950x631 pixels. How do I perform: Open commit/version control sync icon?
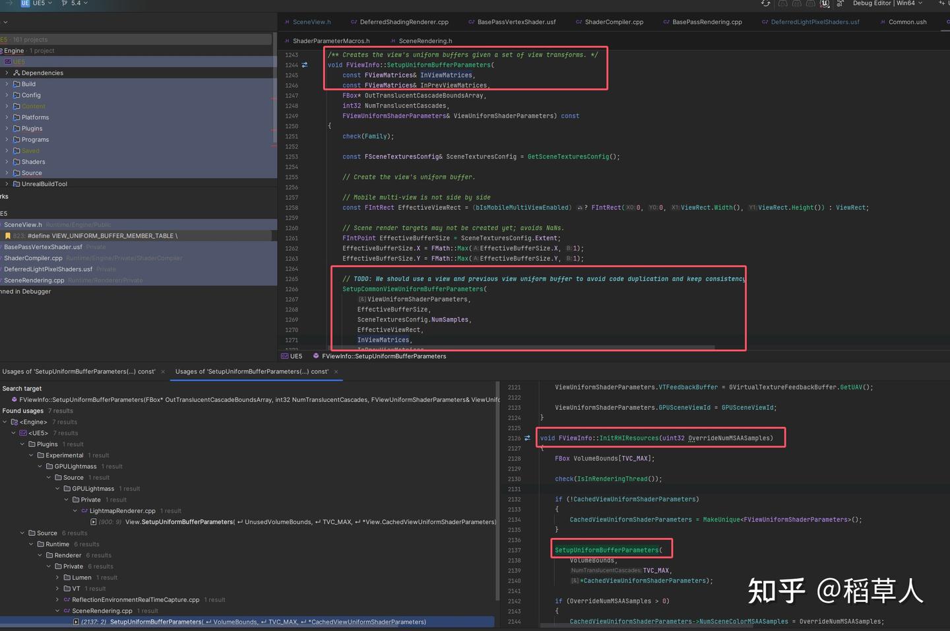click(x=765, y=3)
